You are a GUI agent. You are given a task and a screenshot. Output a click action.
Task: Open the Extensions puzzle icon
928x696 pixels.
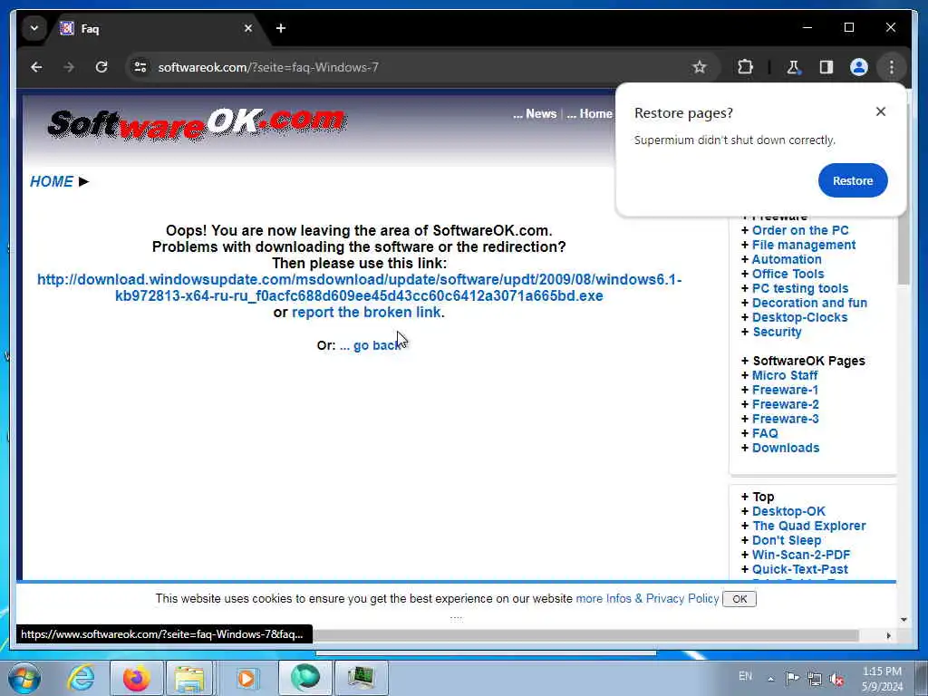(745, 67)
